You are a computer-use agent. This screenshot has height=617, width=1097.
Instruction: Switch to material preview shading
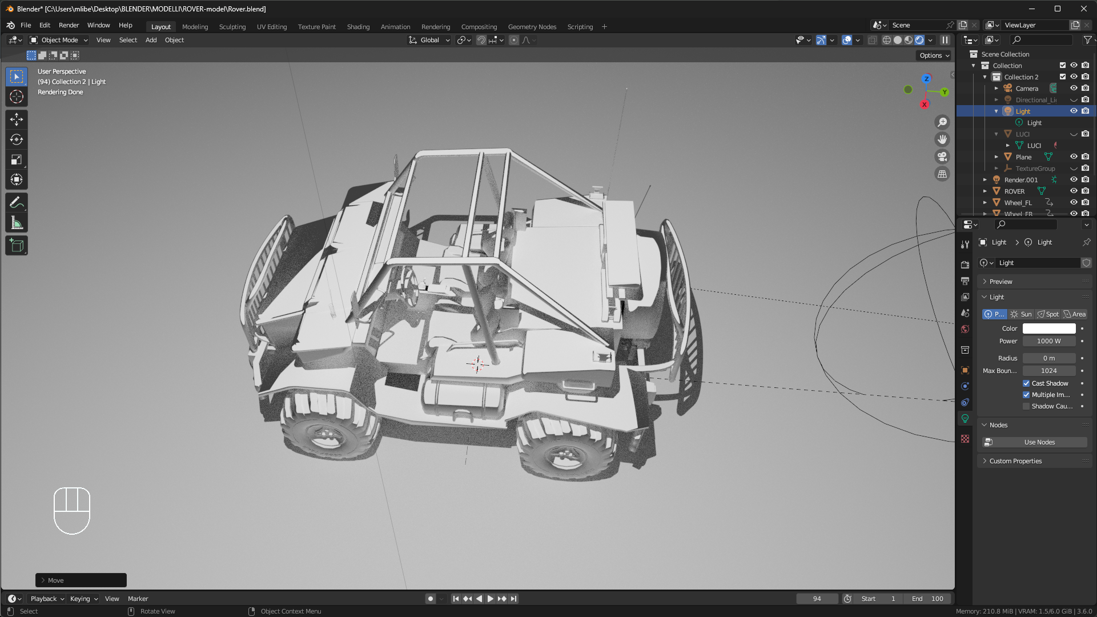[909, 40]
